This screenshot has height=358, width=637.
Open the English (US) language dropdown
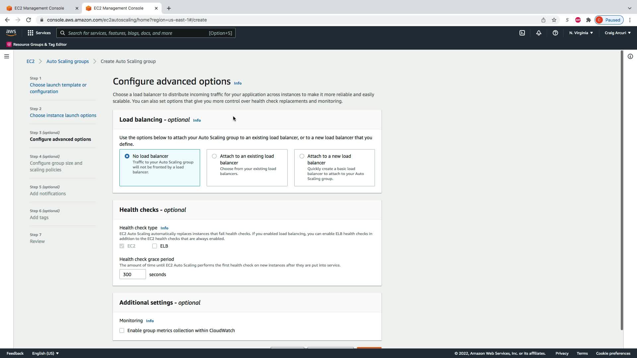[x=45, y=353]
